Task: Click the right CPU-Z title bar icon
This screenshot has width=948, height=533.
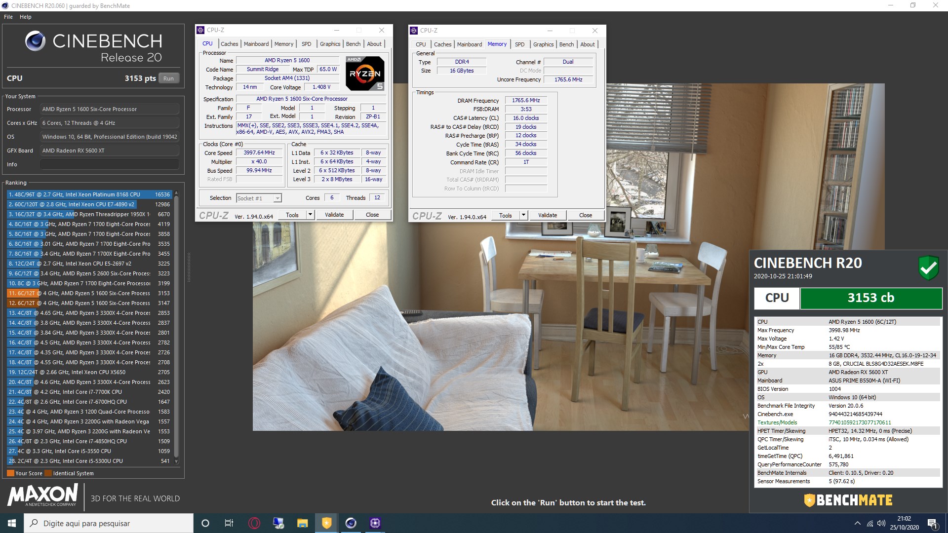Action: (x=414, y=31)
